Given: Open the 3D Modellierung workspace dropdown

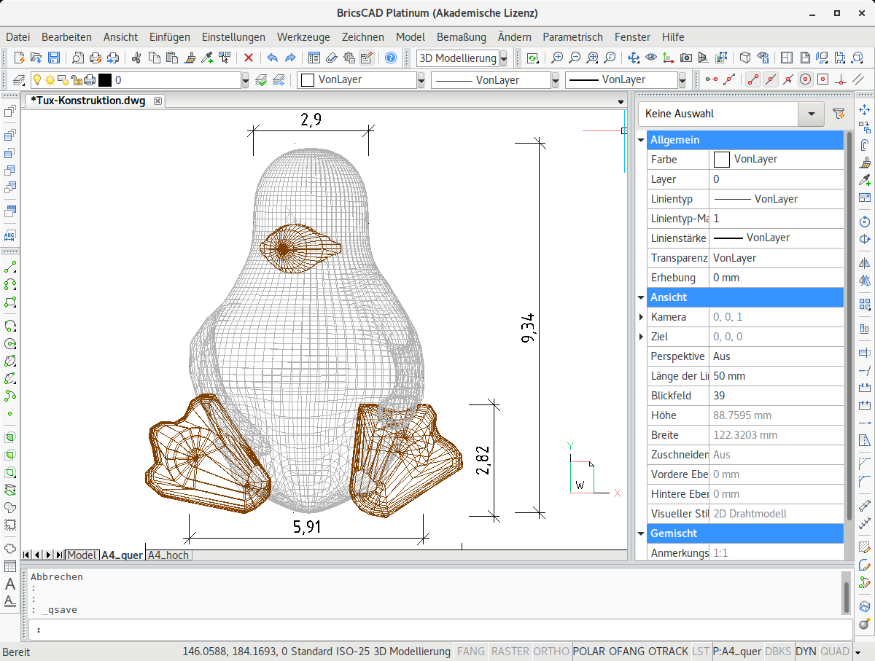Looking at the screenshot, I should pyautogui.click(x=503, y=59).
